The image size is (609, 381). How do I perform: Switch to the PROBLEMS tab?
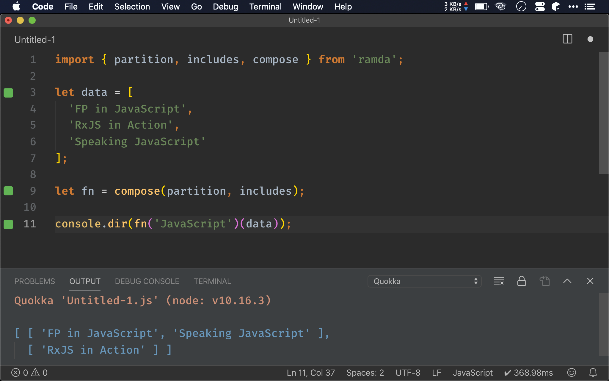(x=34, y=281)
